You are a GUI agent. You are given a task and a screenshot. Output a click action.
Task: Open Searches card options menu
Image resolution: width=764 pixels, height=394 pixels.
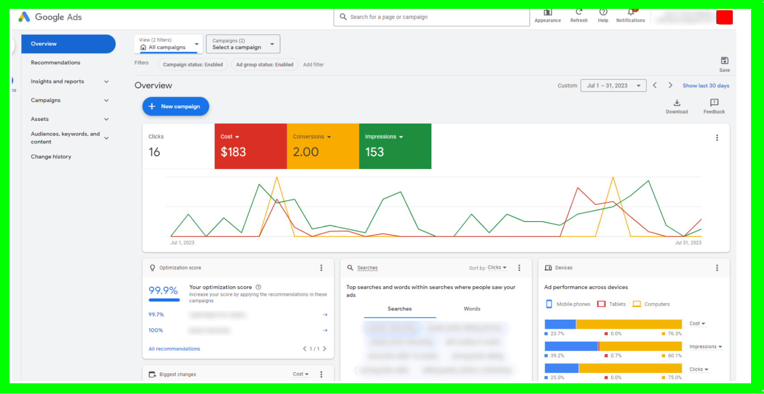point(519,268)
